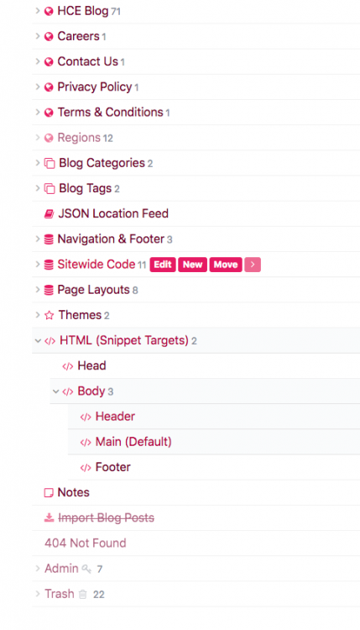Click the globe icon beside Terms & Conditions
The height and width of the screenshot is (630, 360).
pos(49,113)
